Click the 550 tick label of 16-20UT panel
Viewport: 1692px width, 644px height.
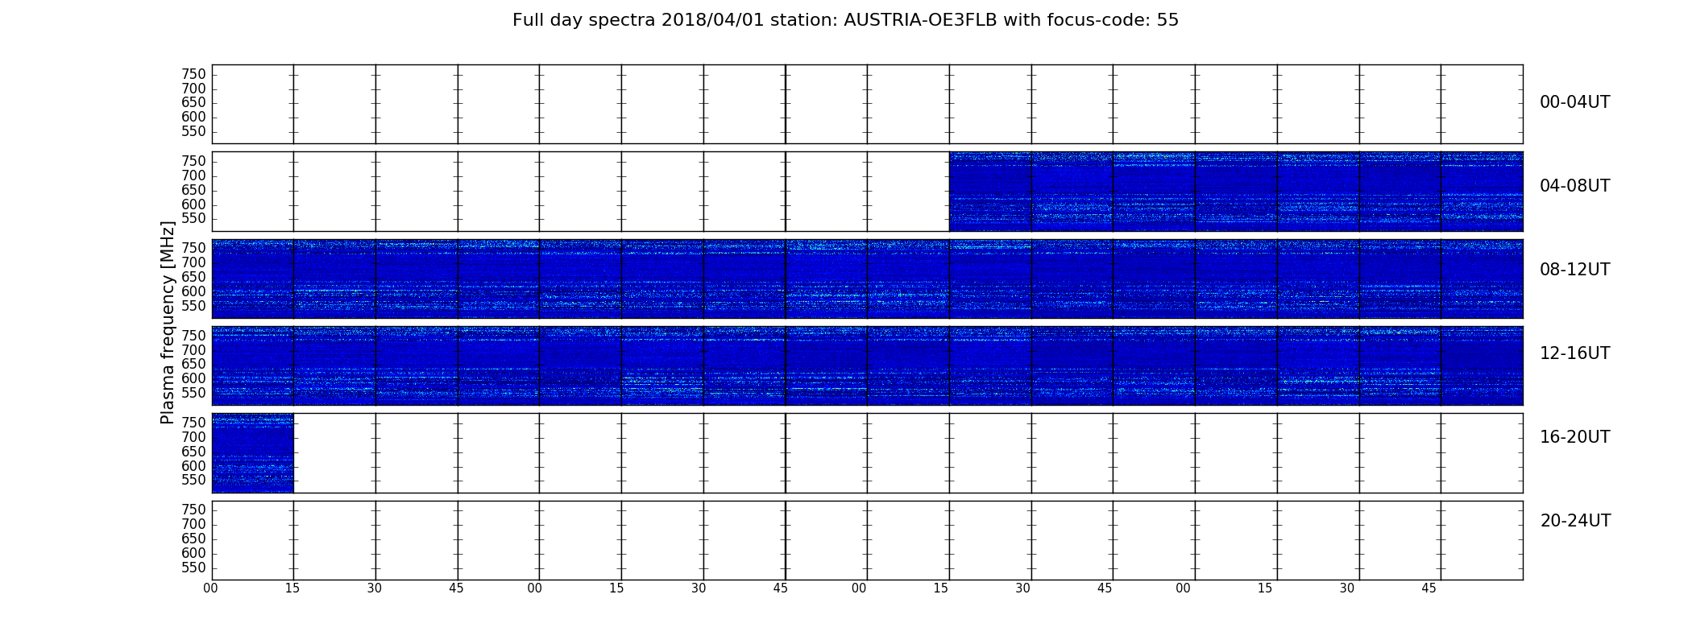[x=193, y=480]
